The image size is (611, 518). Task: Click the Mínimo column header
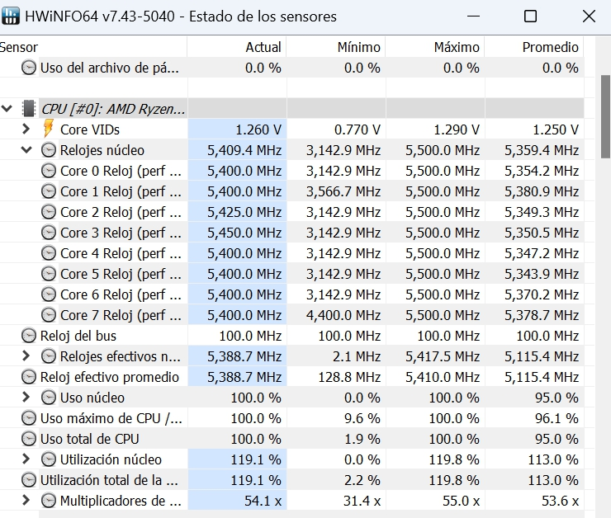336,47
